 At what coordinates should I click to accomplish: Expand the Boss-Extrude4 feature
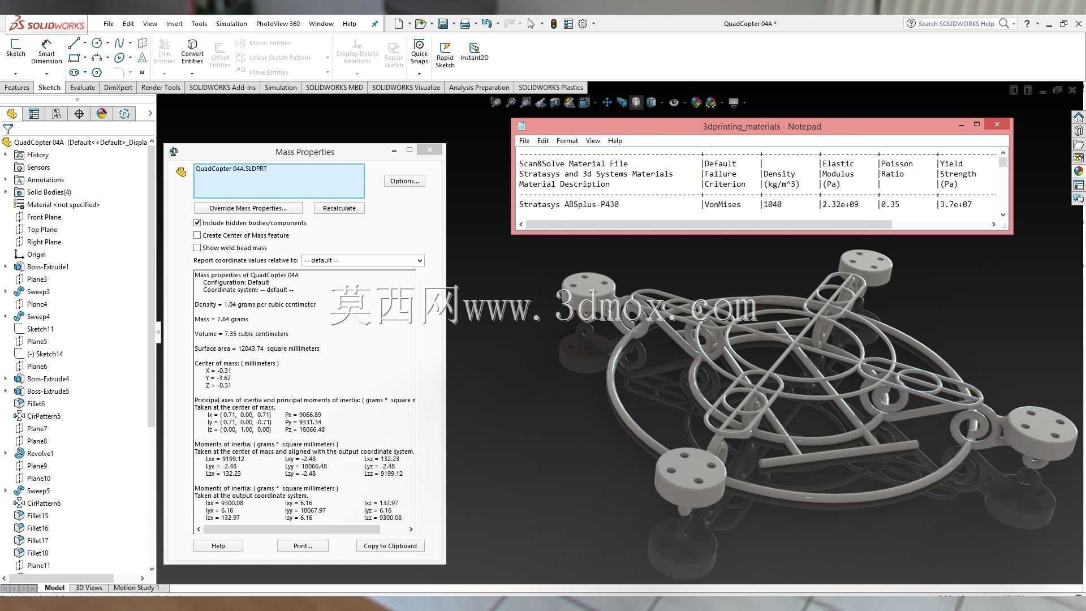pyautogui.click(x=6, y=379)
